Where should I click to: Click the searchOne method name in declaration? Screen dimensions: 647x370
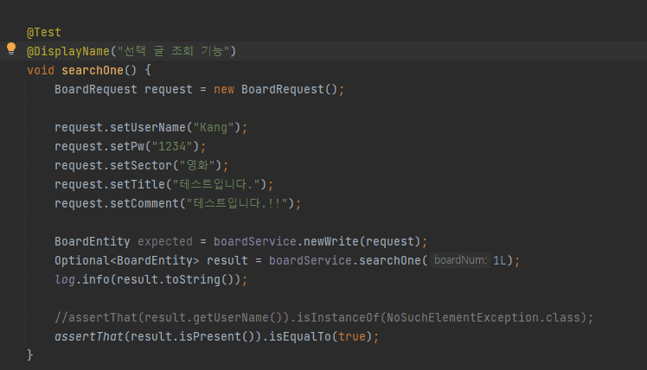tap(92, 70)
